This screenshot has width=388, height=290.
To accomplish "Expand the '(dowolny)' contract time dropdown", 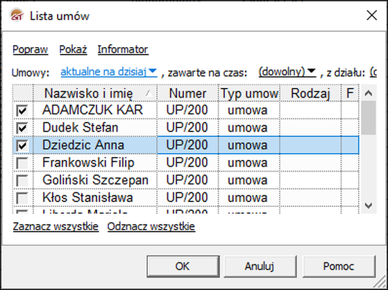I will [x=287, y=72].
